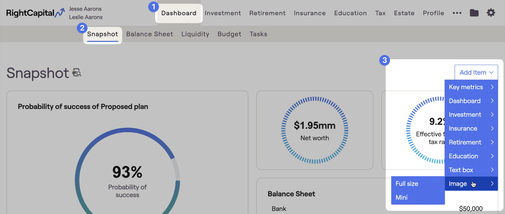Expand the Investment item in Add Item menu
Image resolution: width=505 pixels, height=214 pixels.
[x=471, y=115]
